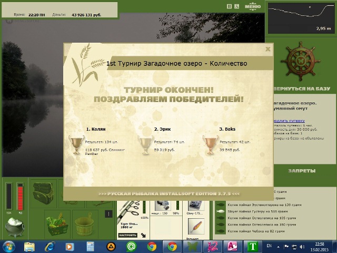Click the money value '43 926 131 руб.'

click(86, 15)
